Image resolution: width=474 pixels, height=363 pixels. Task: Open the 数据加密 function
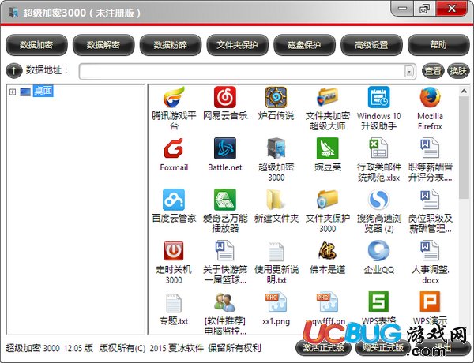click(36, 45)
